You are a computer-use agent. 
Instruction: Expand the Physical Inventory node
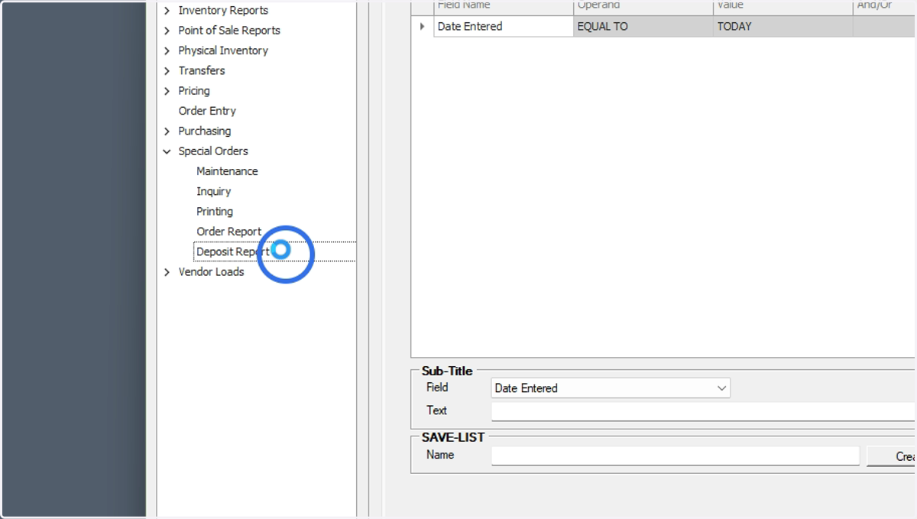pyautogui.click(x=167, y=50)
